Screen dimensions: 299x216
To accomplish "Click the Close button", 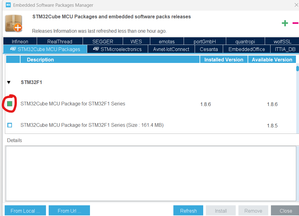I will (286, 211).
